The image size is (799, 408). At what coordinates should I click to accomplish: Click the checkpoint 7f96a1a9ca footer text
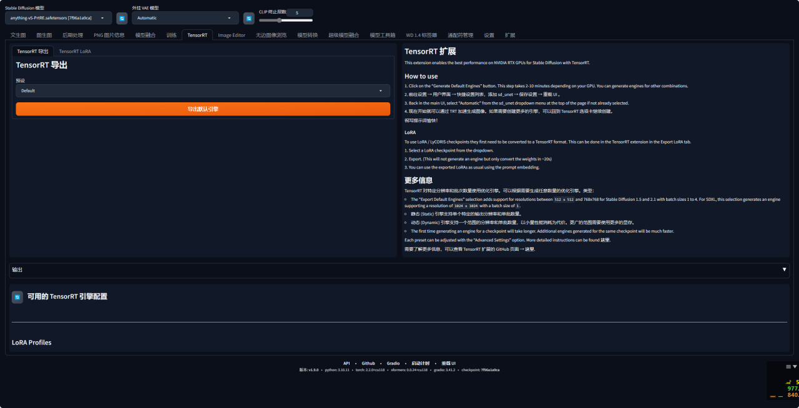coord(481,370)
